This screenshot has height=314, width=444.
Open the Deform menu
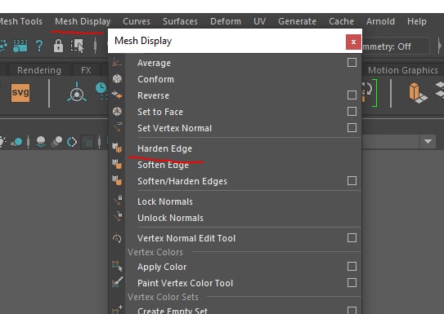pos(226,21)
